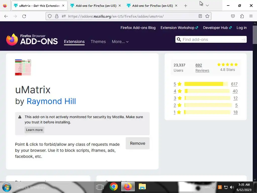
Task: Toggle reader view icon
Action: [x=200, y=16]
